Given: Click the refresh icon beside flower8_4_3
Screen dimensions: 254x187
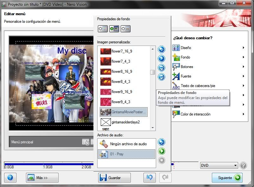Looking at the screenshot, I should point(161,77).
